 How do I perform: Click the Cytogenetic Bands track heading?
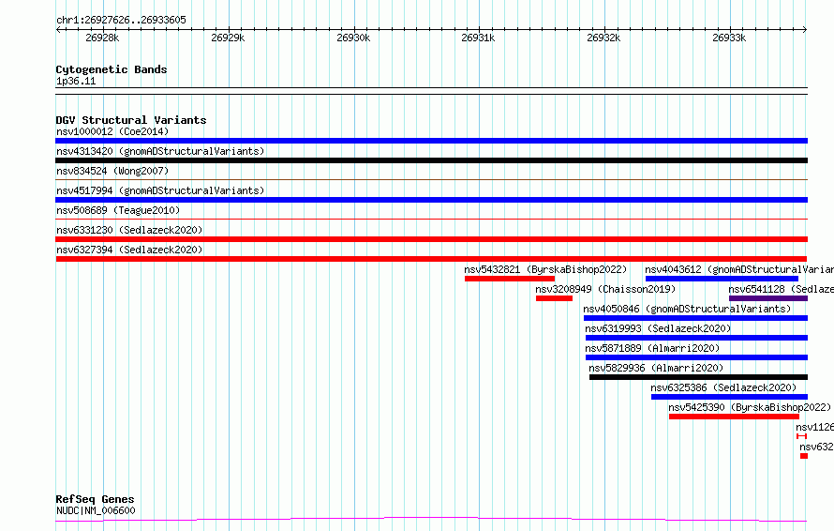point(112,69)
